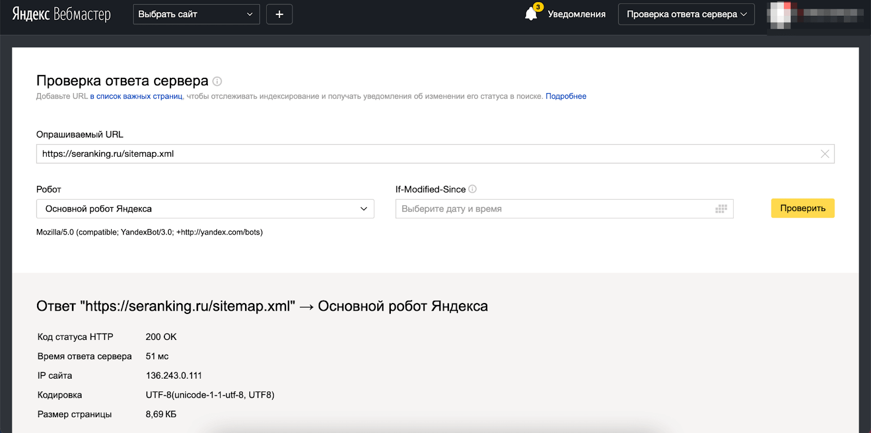Expand the Робот selection dropdown
The height and width of the screenshot is (433, 871).
tap(205, 209)
